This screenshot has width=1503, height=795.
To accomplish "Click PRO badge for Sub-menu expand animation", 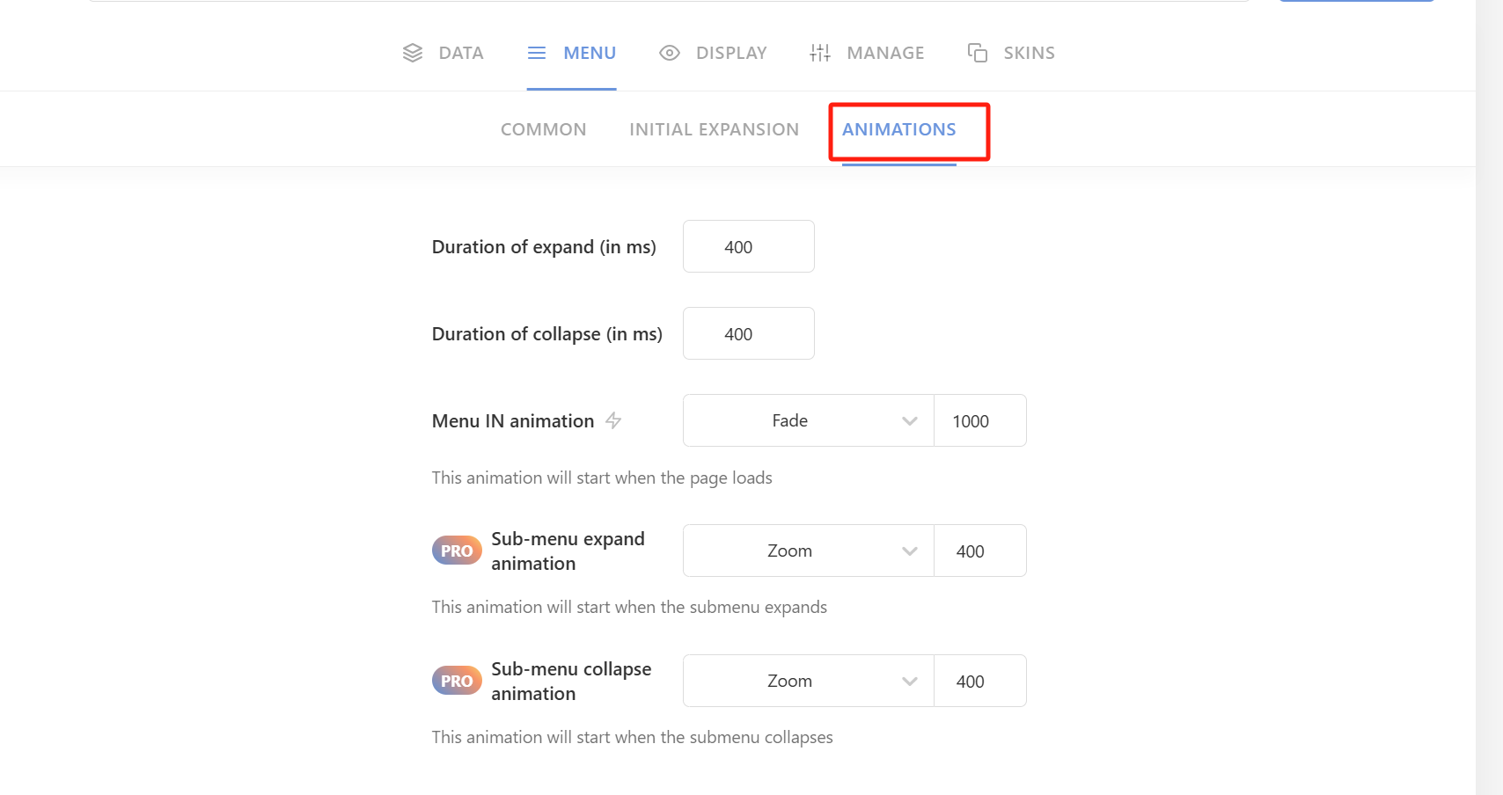I will 457,551.
